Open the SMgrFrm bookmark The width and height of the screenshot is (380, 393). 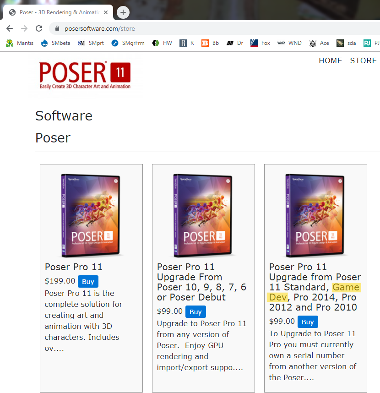click(x=128, y=43)
